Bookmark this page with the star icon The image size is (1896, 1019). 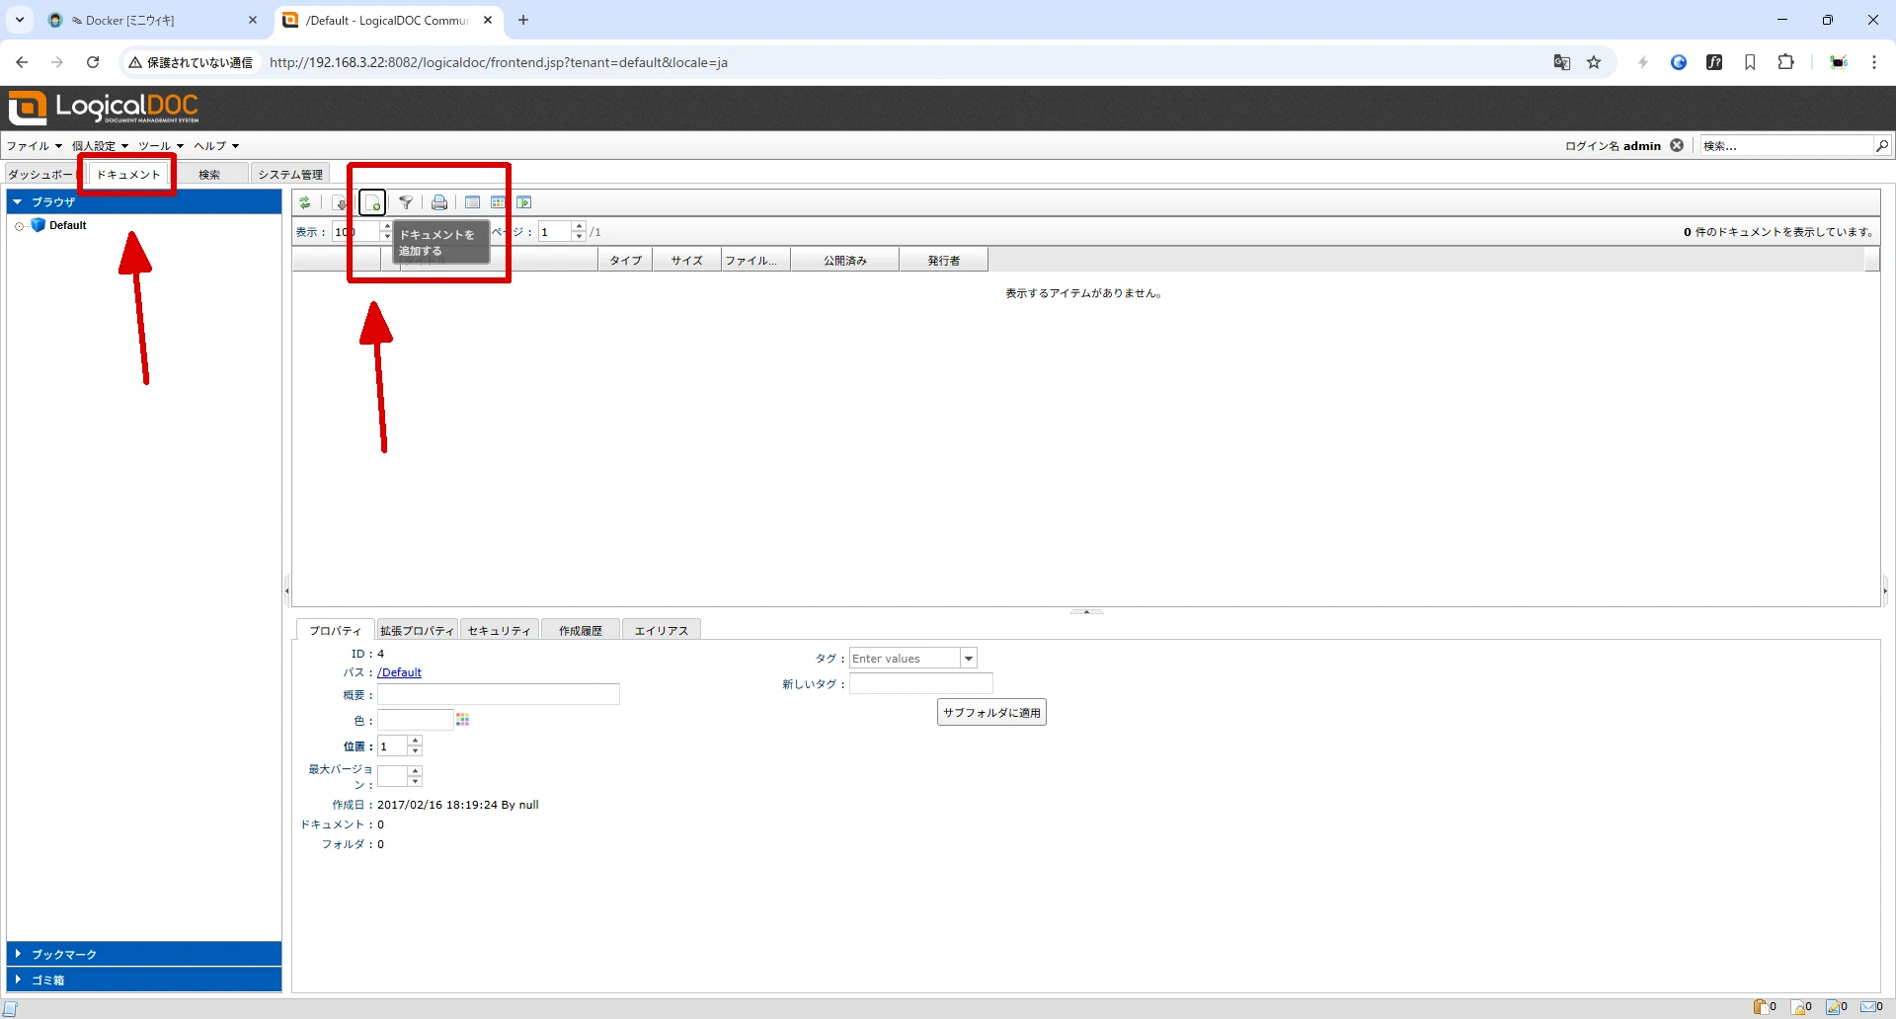pyautogui.click(x=1594, y=62)
